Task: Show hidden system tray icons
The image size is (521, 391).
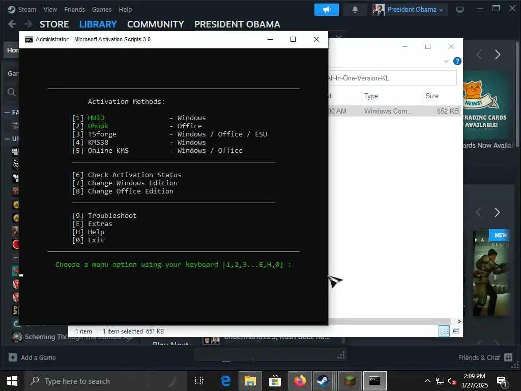Action: [427, 381]
